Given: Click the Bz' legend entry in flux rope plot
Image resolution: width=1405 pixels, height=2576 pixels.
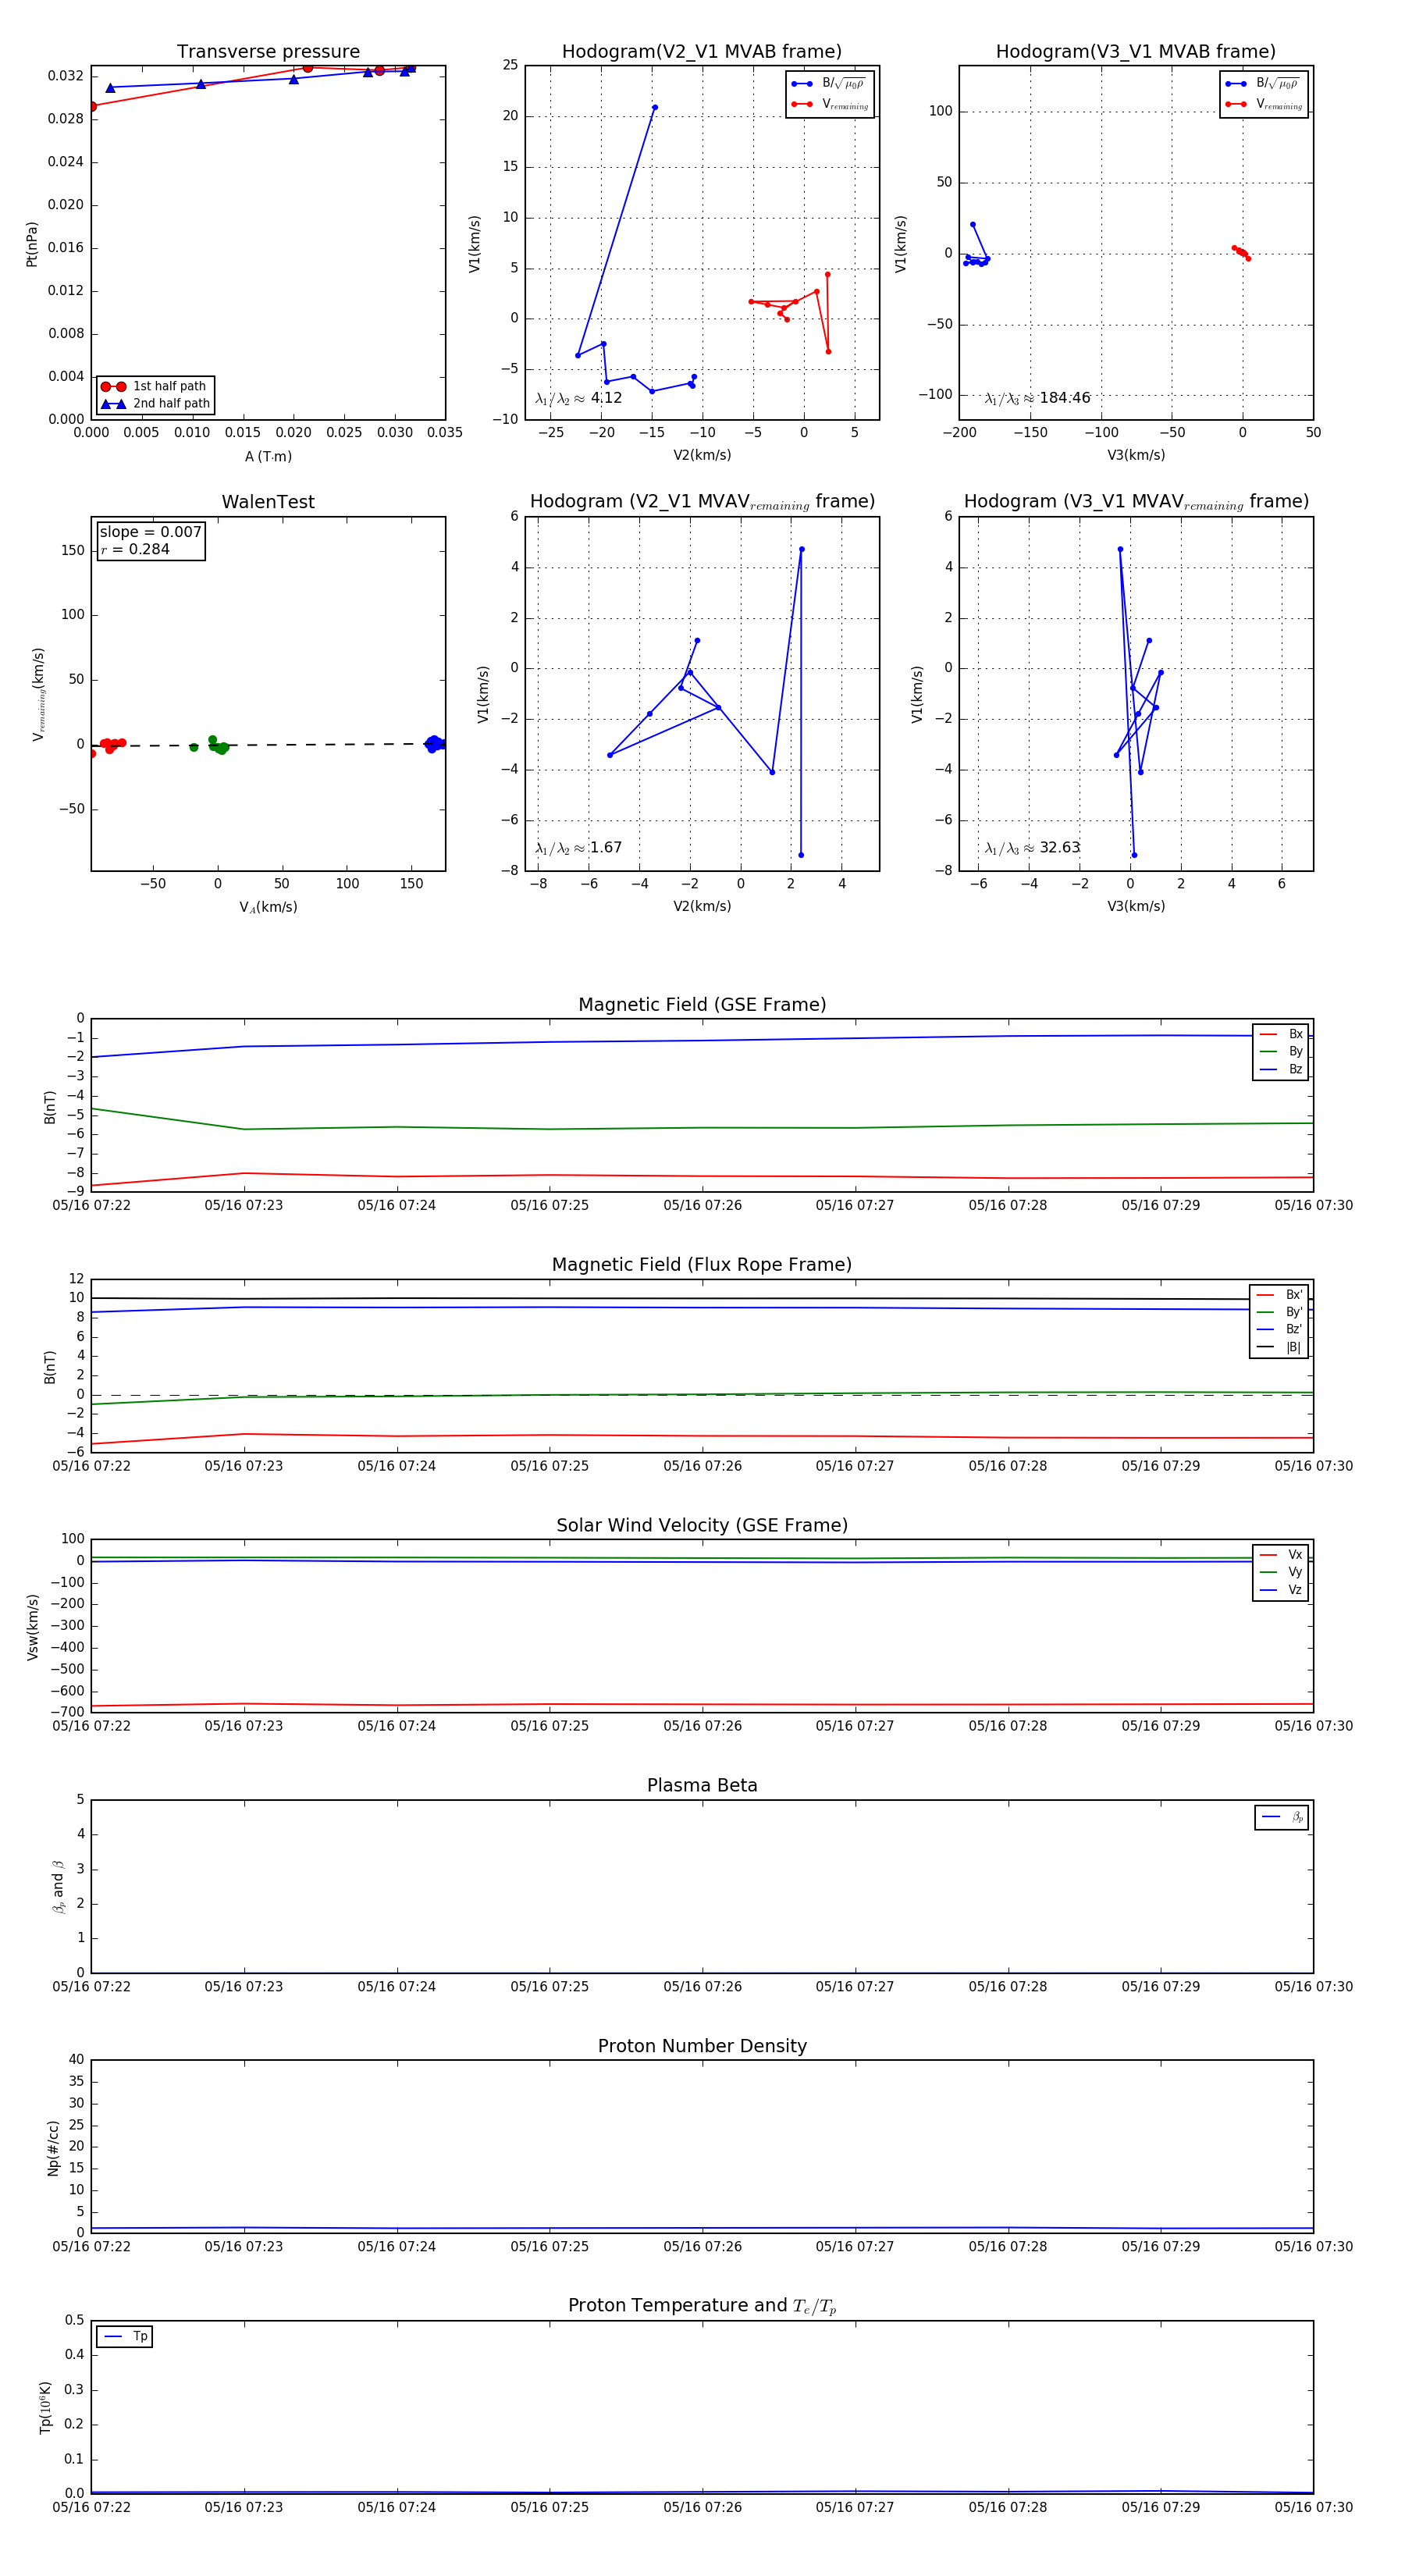Looking at the screenshot, I should click(1279, 1330).
